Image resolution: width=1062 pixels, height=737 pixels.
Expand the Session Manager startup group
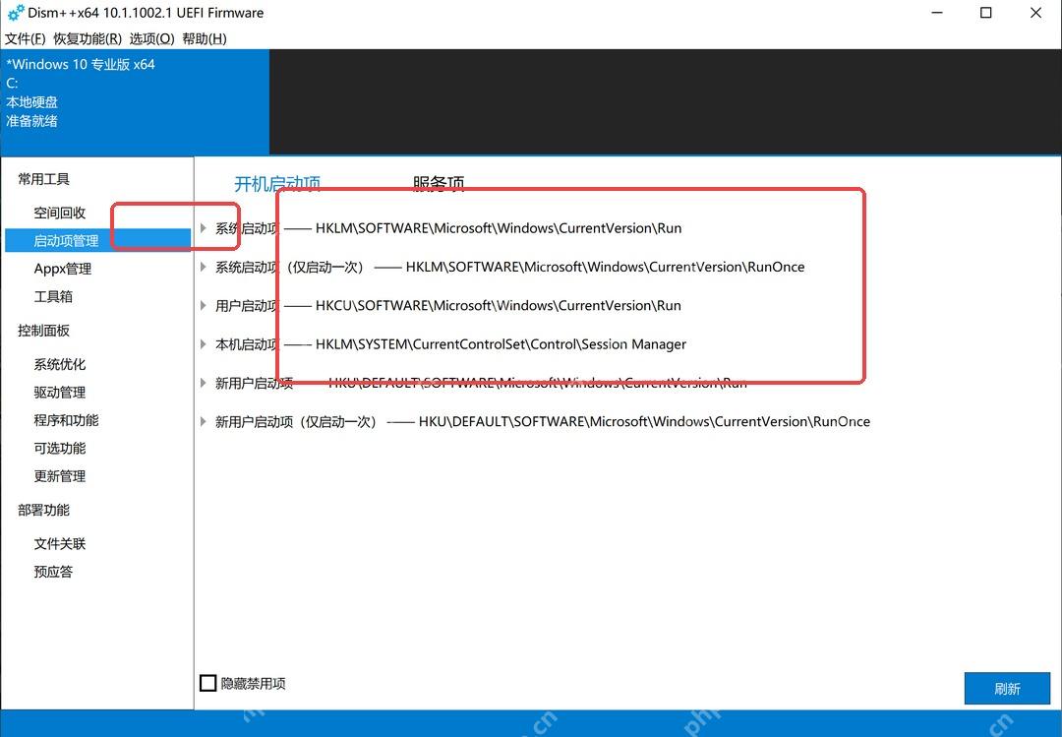(x=204, y=343)
